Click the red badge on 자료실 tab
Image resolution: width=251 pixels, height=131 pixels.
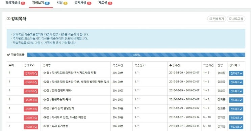[110, 3]
